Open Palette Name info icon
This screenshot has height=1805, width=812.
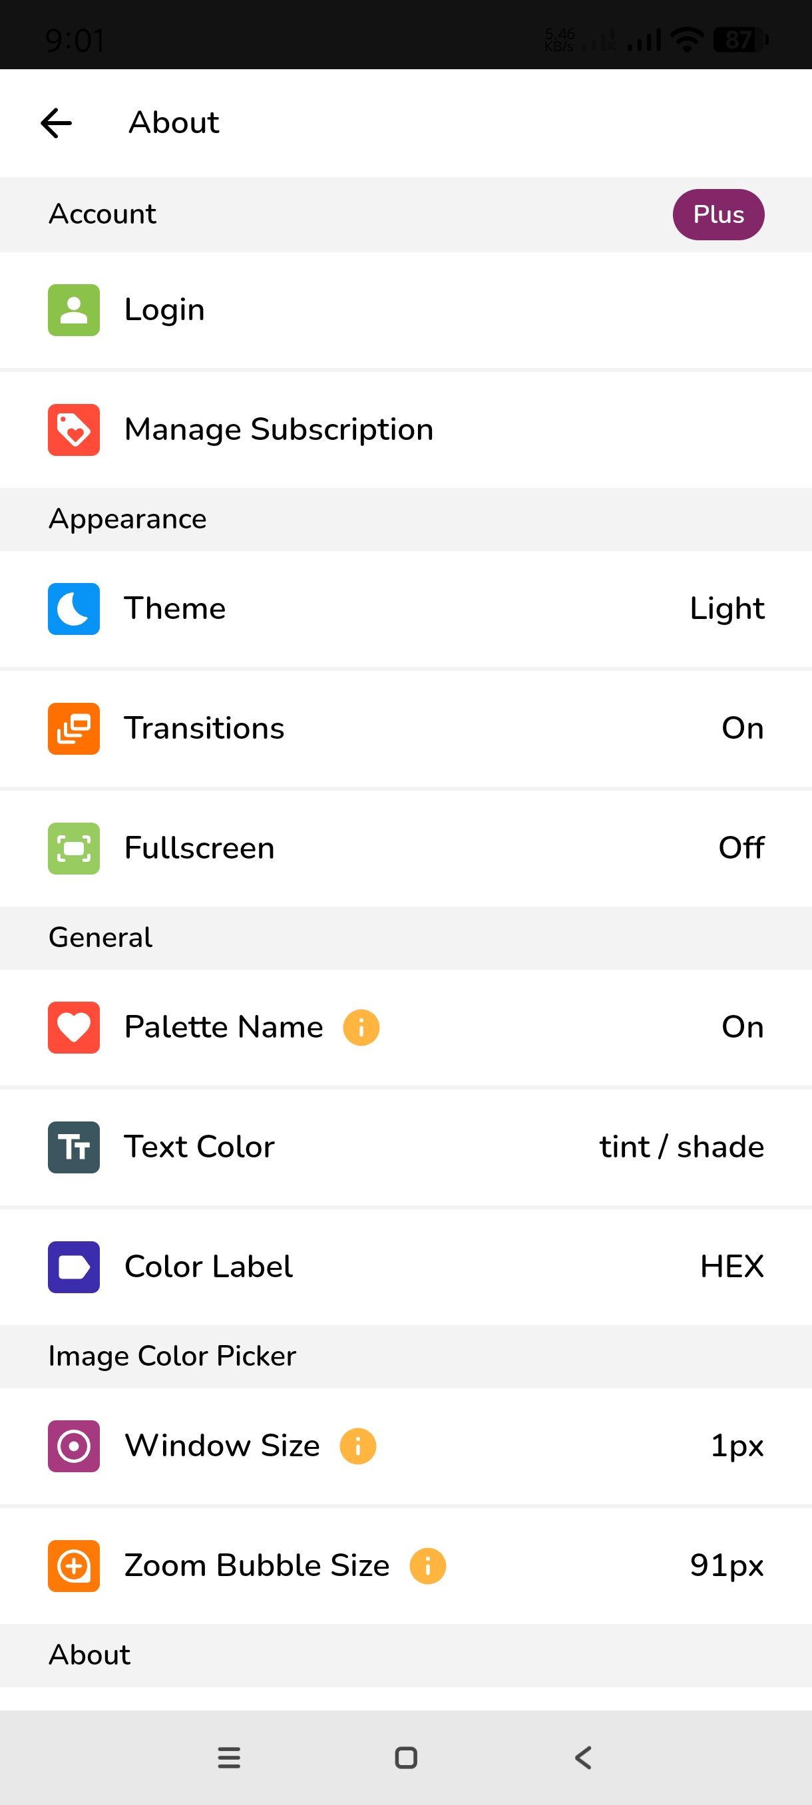pyautogui.click(x=361, y=1027)
